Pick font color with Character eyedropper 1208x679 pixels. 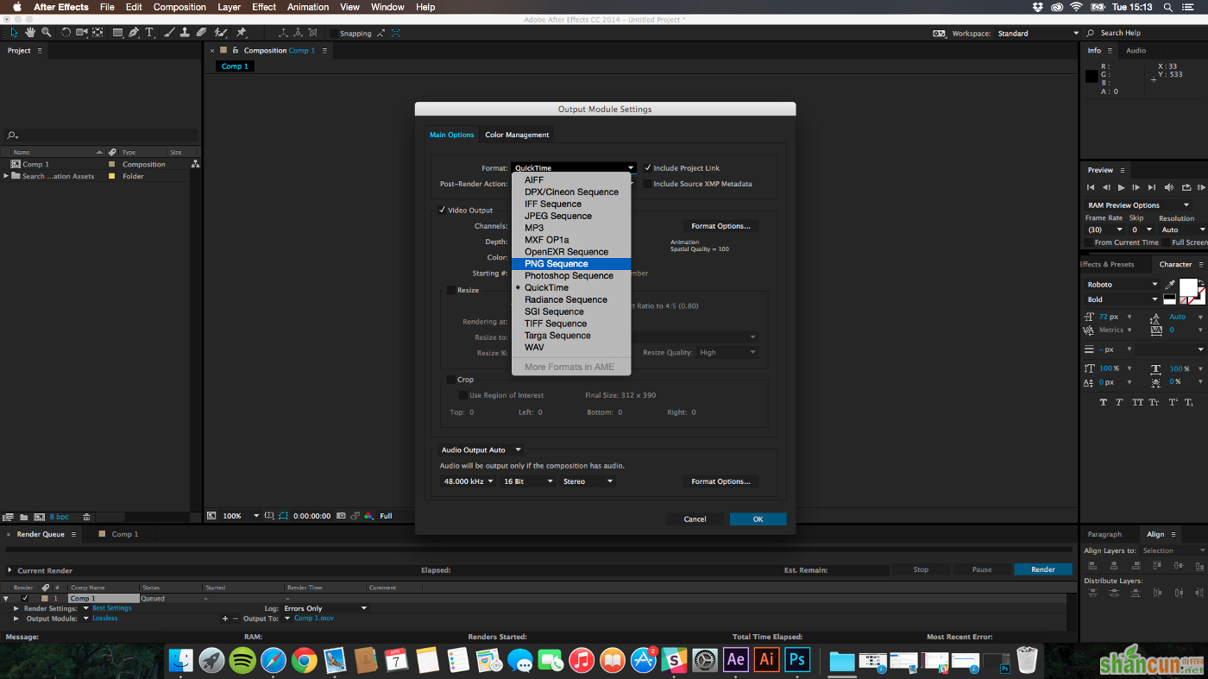[1170, 285]
